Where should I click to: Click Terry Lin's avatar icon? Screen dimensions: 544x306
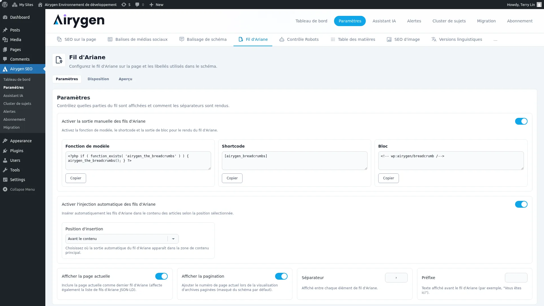pyautogui.click(x=539, y=5)
